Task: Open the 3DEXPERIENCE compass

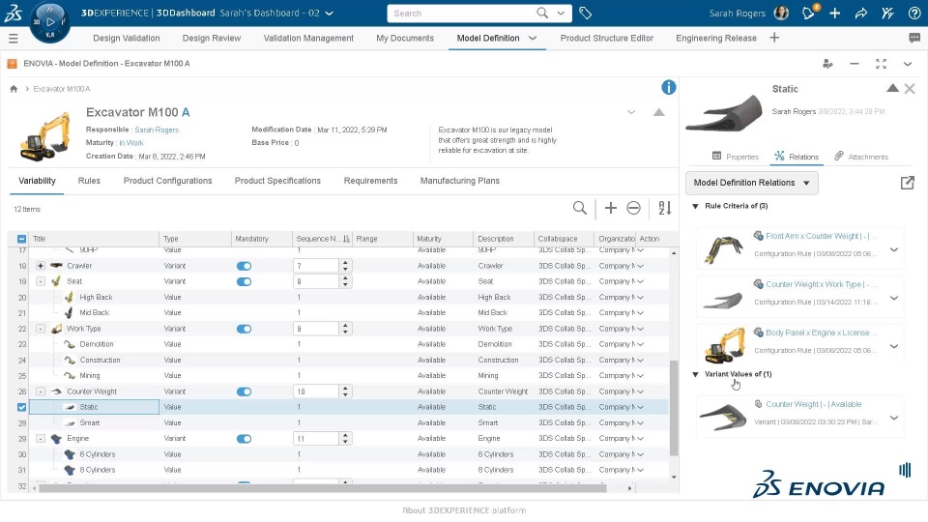Action: [49, 22]
